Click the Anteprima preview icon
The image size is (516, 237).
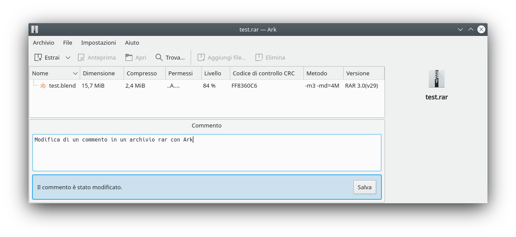[x=81, y=57]
